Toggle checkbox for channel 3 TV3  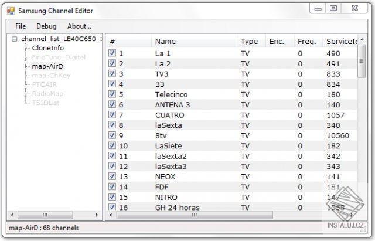pyautogui.click(x=112, y=73)
